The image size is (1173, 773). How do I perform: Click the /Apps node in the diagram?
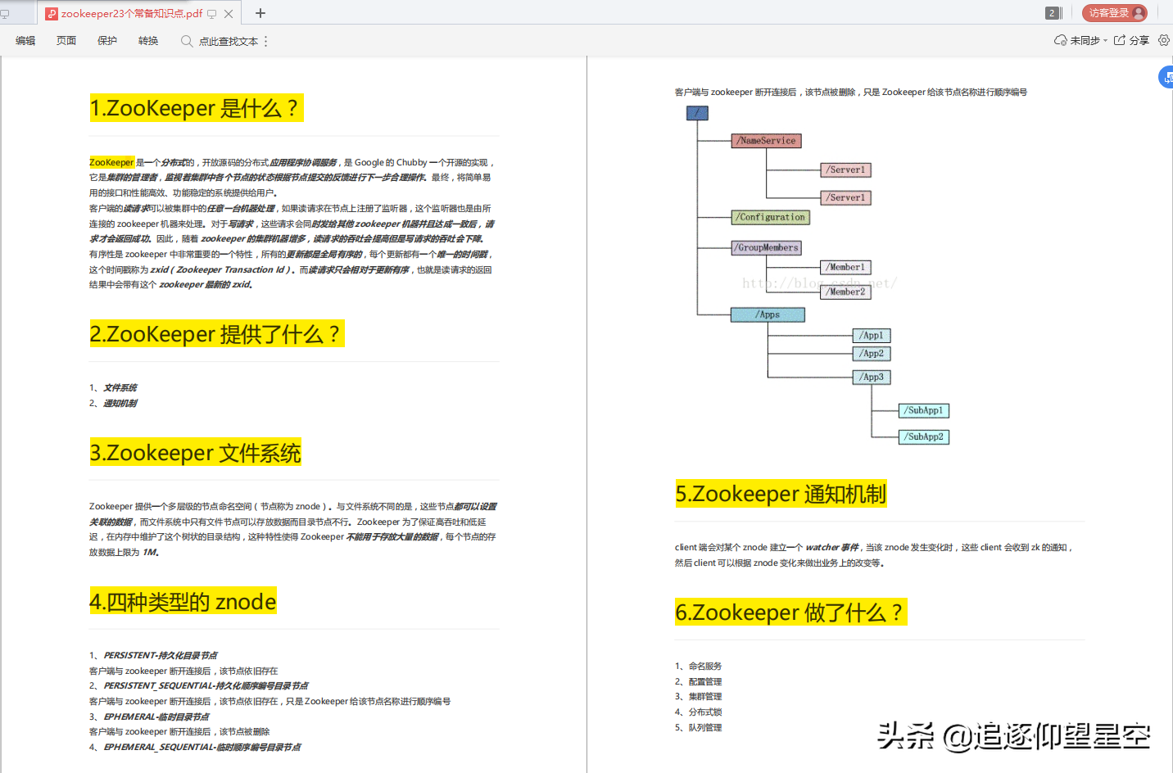pyautogui.click(x=768, y=314)
